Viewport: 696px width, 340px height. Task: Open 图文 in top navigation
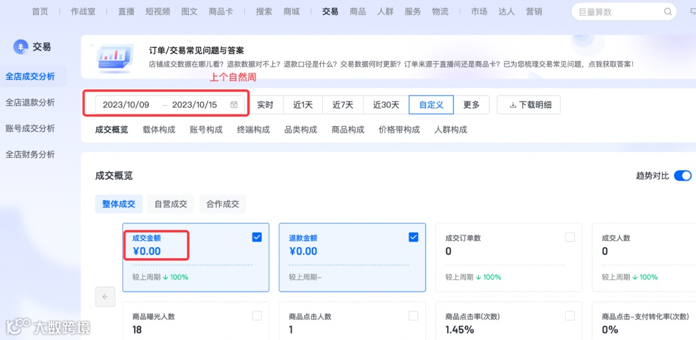click(189, 12)
